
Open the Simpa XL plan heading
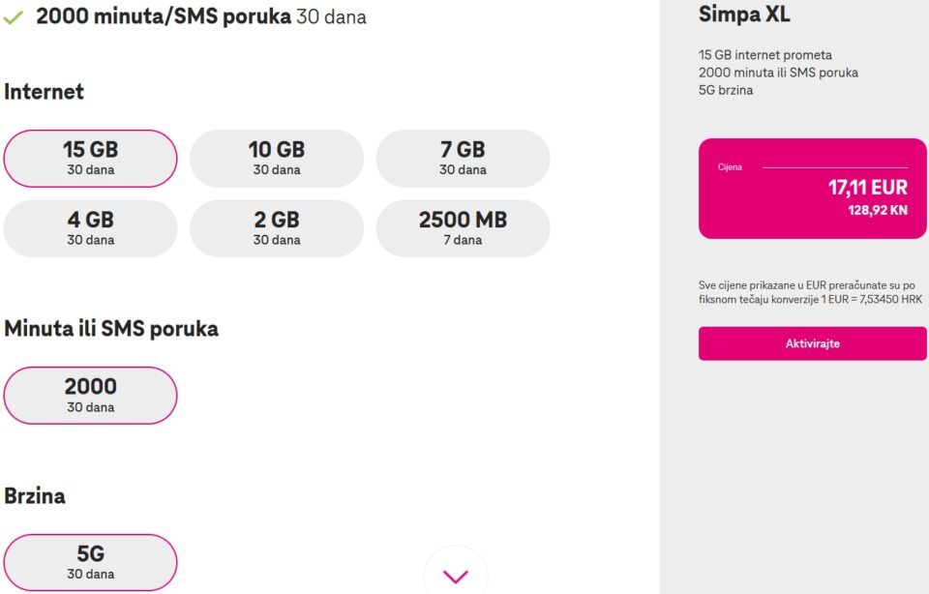point(745,15)
